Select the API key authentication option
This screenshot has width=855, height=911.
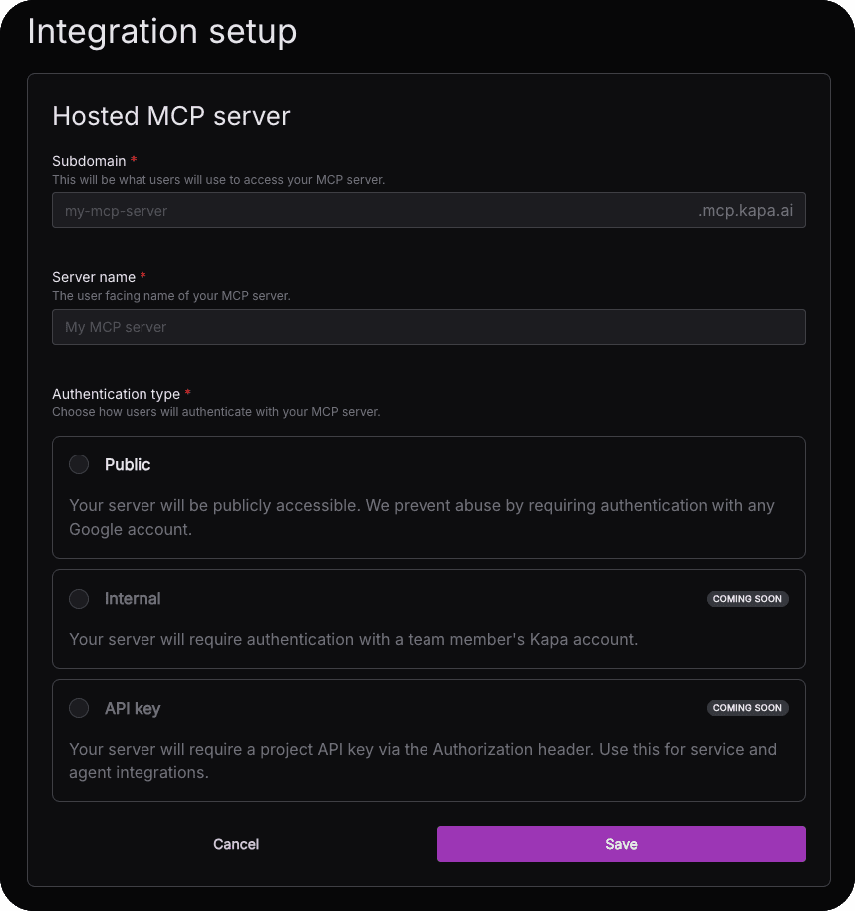tap(79, 708)
